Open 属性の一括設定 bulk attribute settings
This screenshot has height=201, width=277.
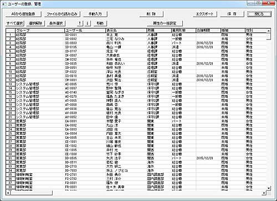[x=165, y=23]
